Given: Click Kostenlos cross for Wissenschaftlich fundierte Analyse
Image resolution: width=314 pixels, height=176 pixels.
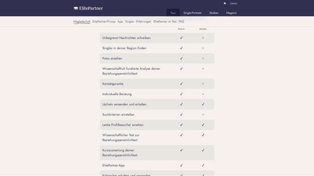Looking at the screenshot, I should [203, 69].
